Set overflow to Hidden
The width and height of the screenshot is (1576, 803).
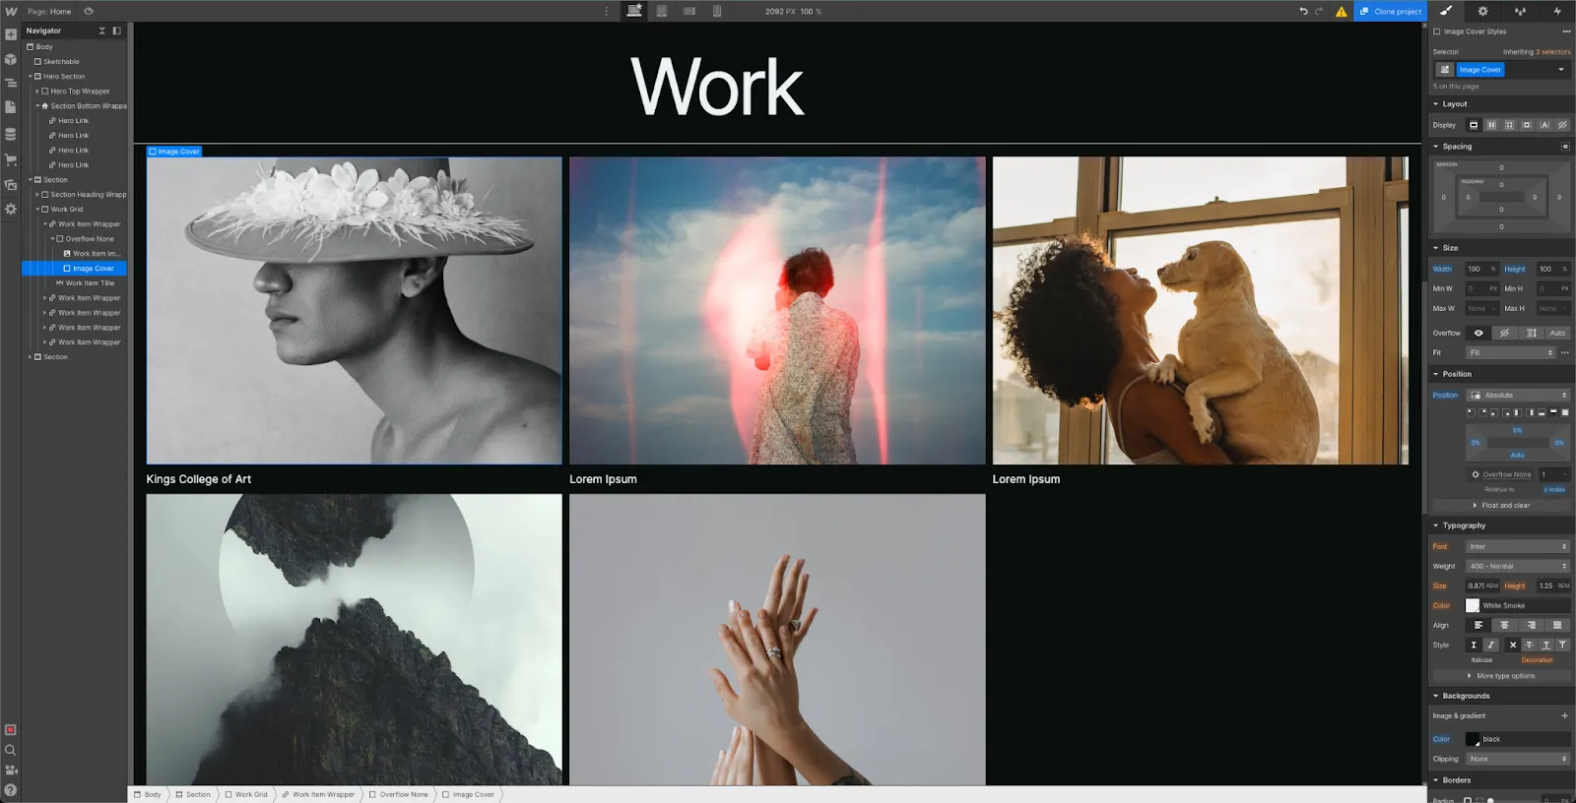pyautogui.click(x=1504, y=333)
